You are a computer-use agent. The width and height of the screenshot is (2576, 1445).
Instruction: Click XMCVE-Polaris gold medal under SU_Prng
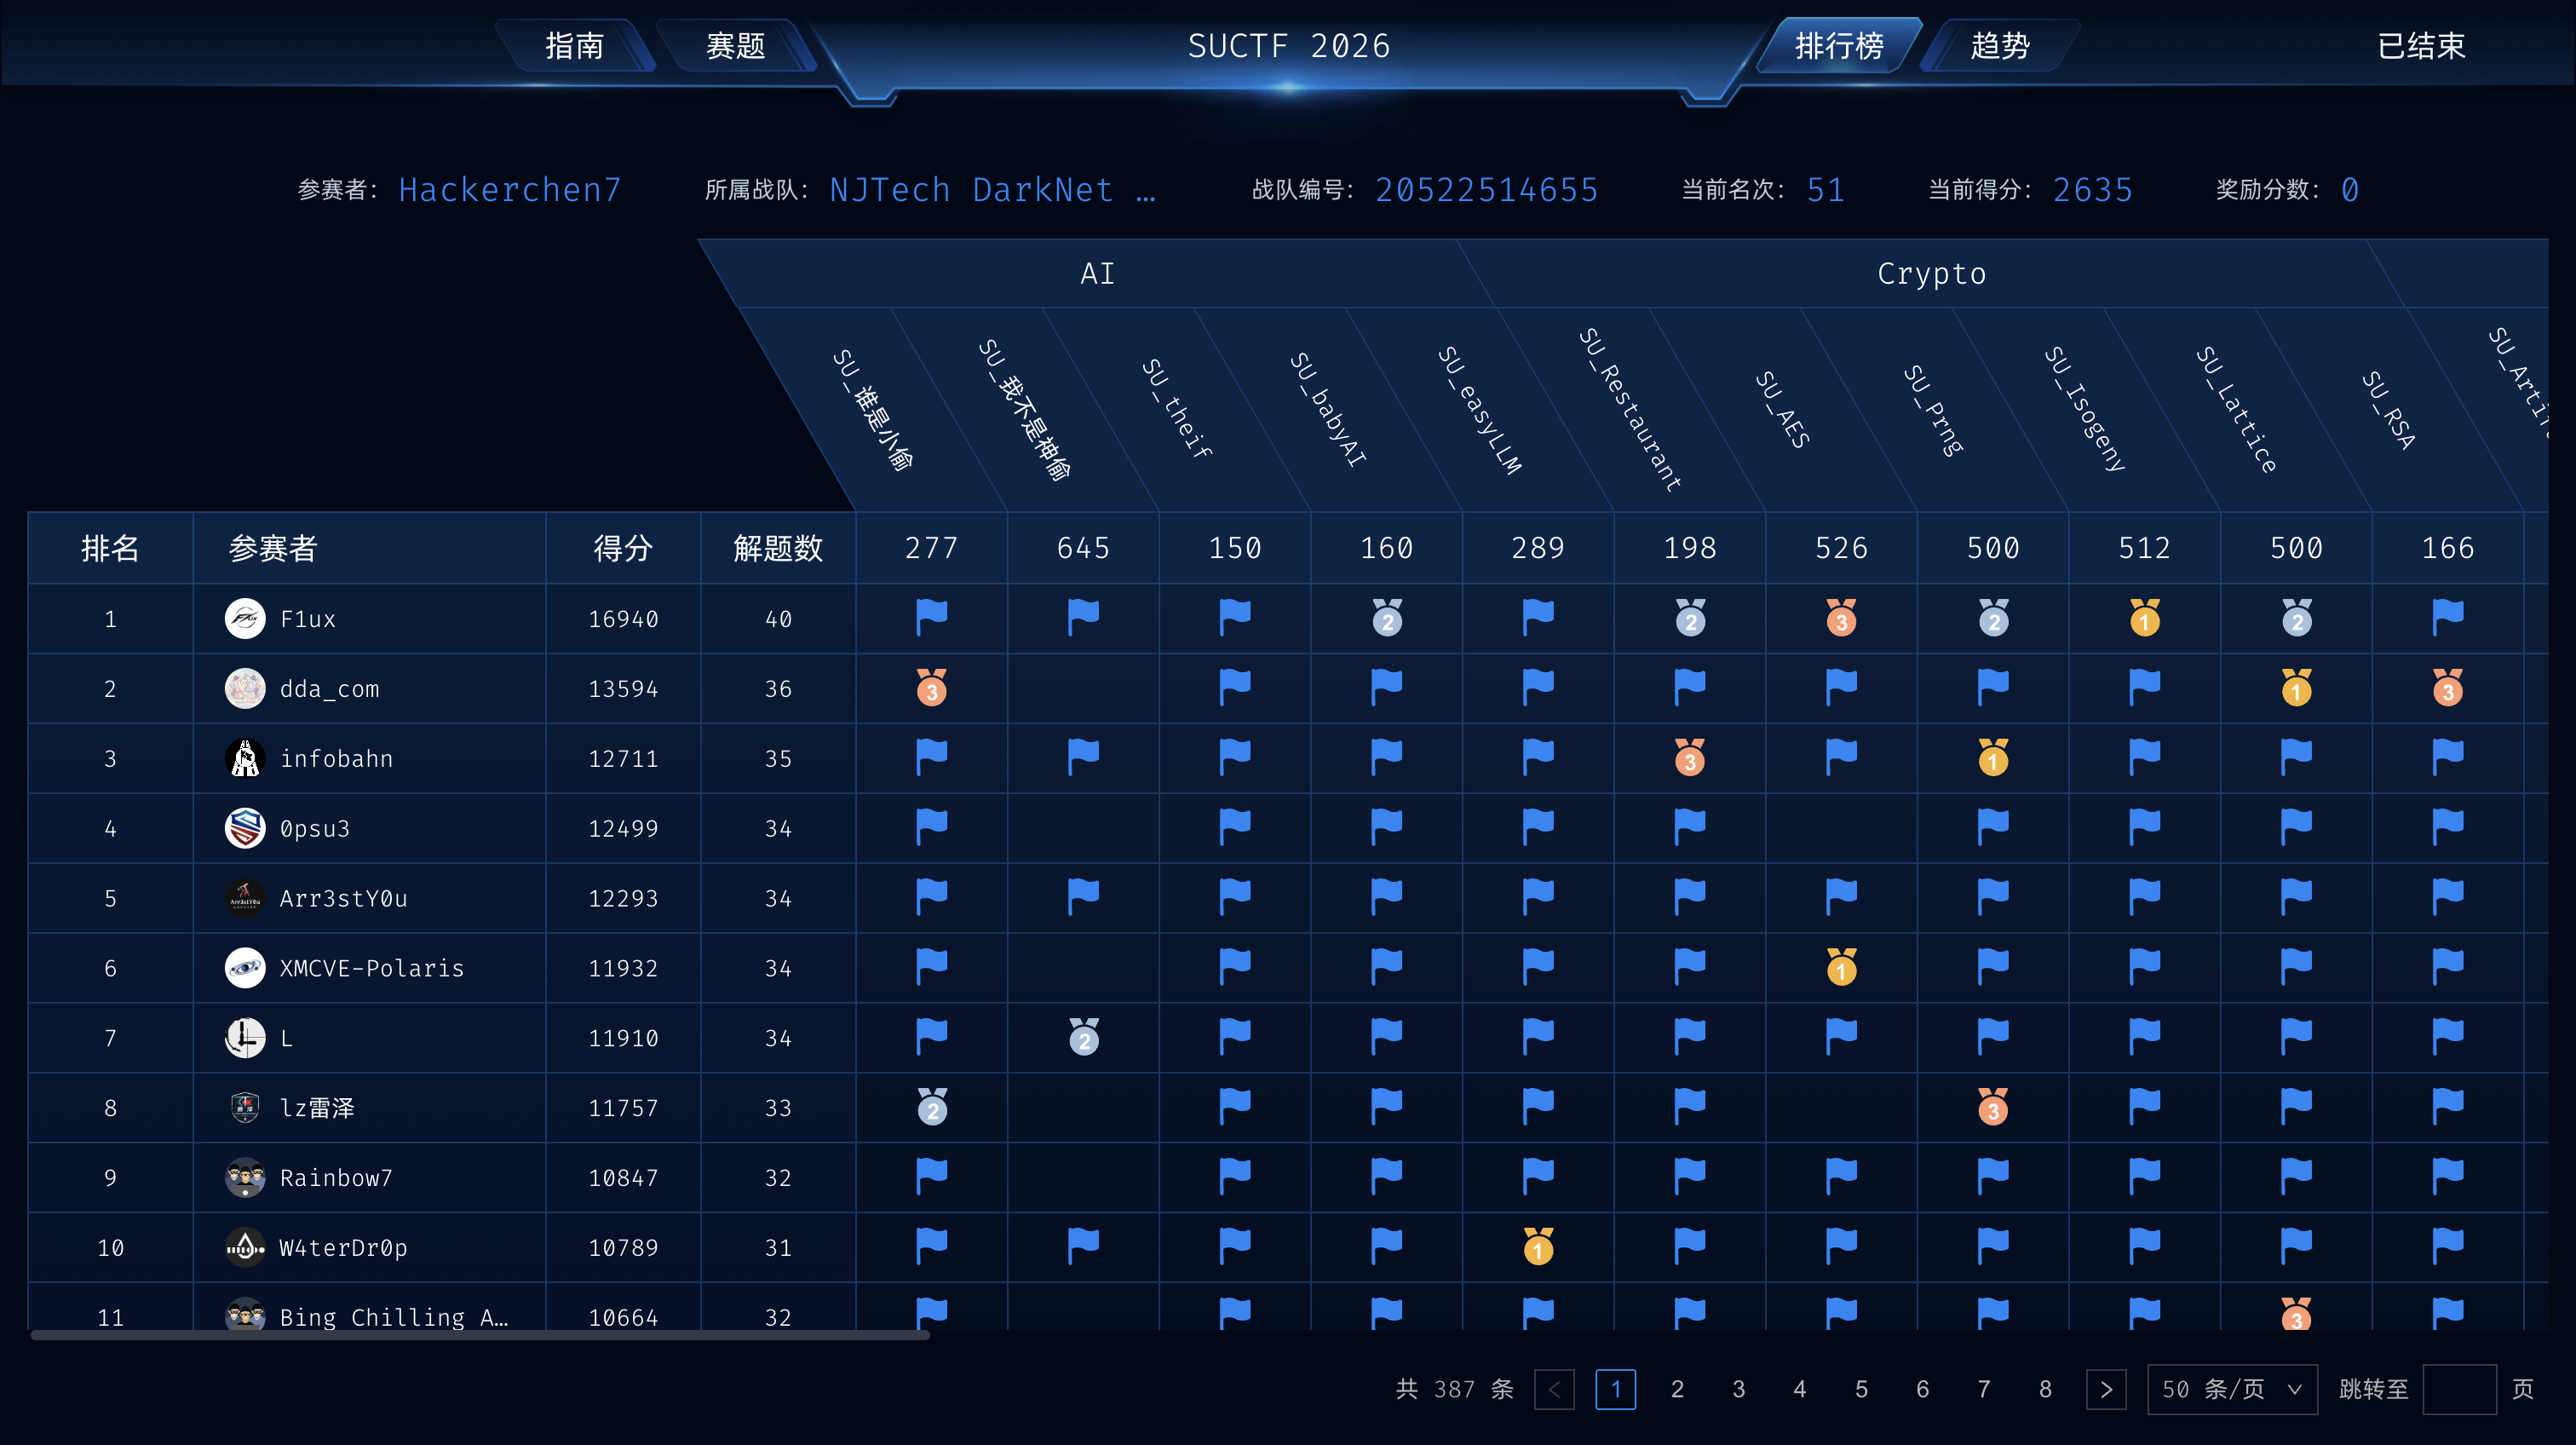tap(1840, 967)
